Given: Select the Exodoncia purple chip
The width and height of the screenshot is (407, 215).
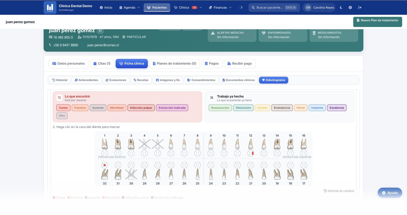Looking at the screenshot, I should coord(337,108).
